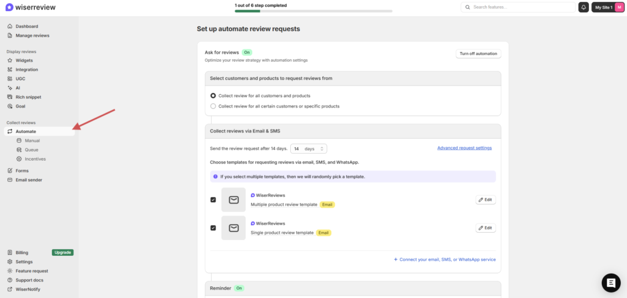Go to Manage reviews in sidebar
Screen dimensions: 627x298
(x=32, y=35)
